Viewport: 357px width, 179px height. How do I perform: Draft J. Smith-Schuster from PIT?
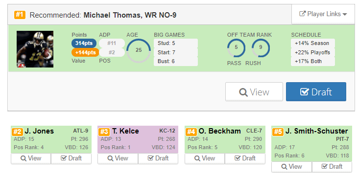pos(332,167)
